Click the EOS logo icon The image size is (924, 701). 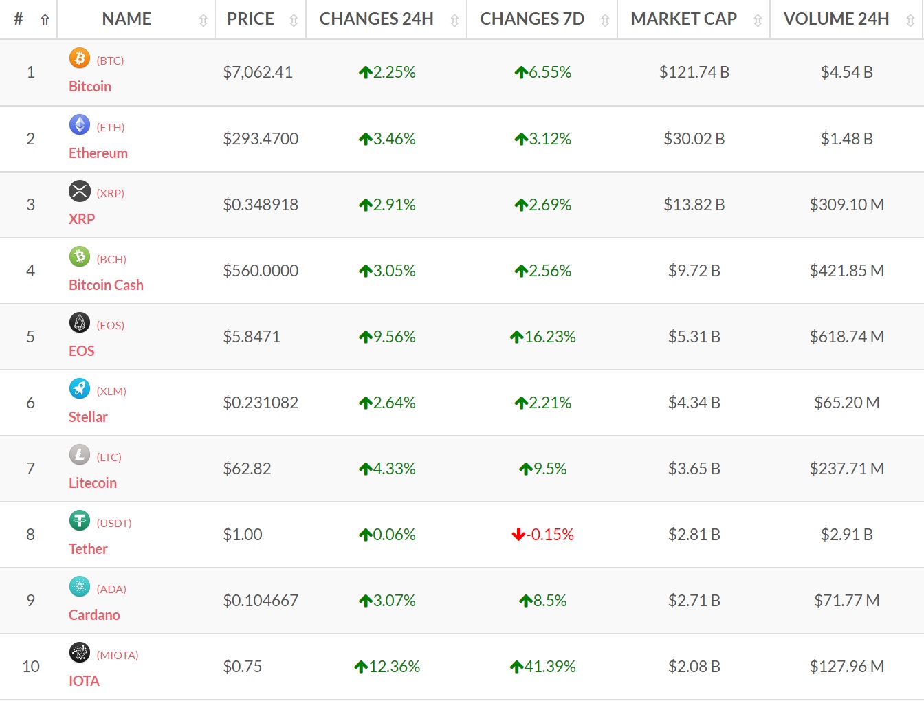pos(80,323)
